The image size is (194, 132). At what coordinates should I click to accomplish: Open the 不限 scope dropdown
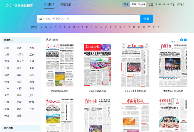click(x=50, y=19)
